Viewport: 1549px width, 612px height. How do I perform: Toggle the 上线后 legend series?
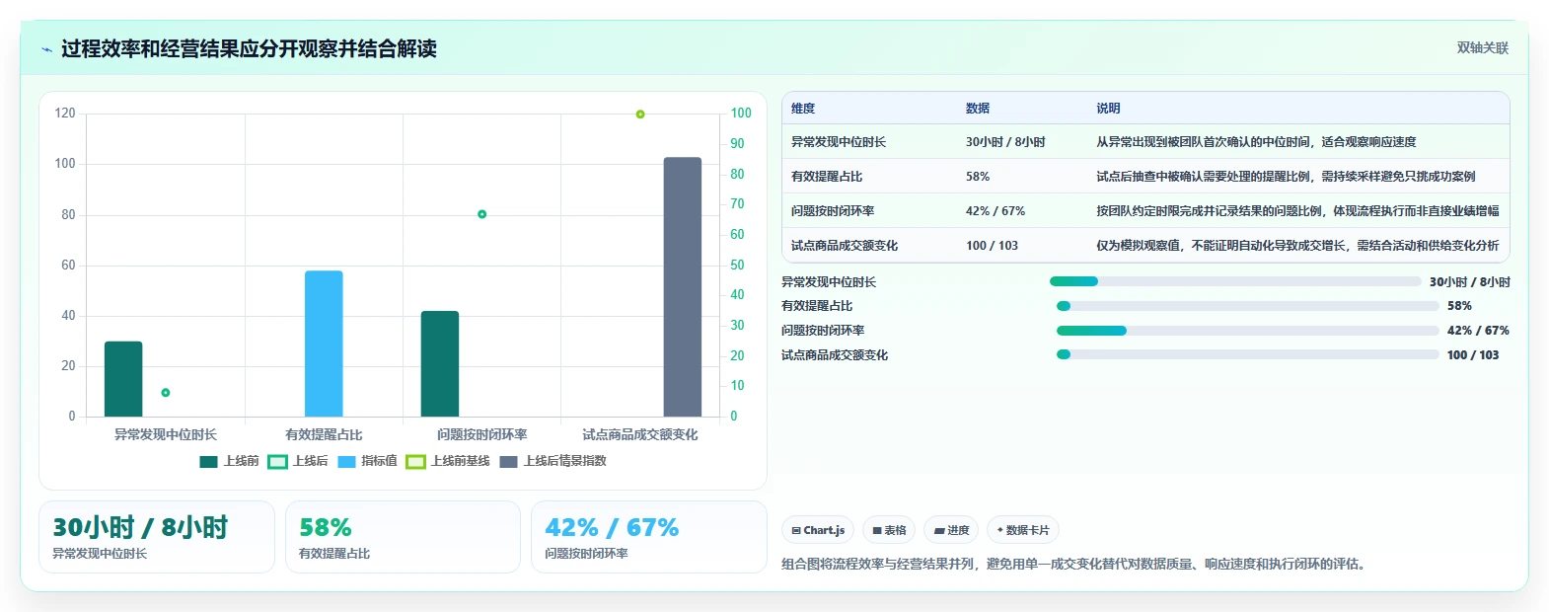(x=298, y=461)
